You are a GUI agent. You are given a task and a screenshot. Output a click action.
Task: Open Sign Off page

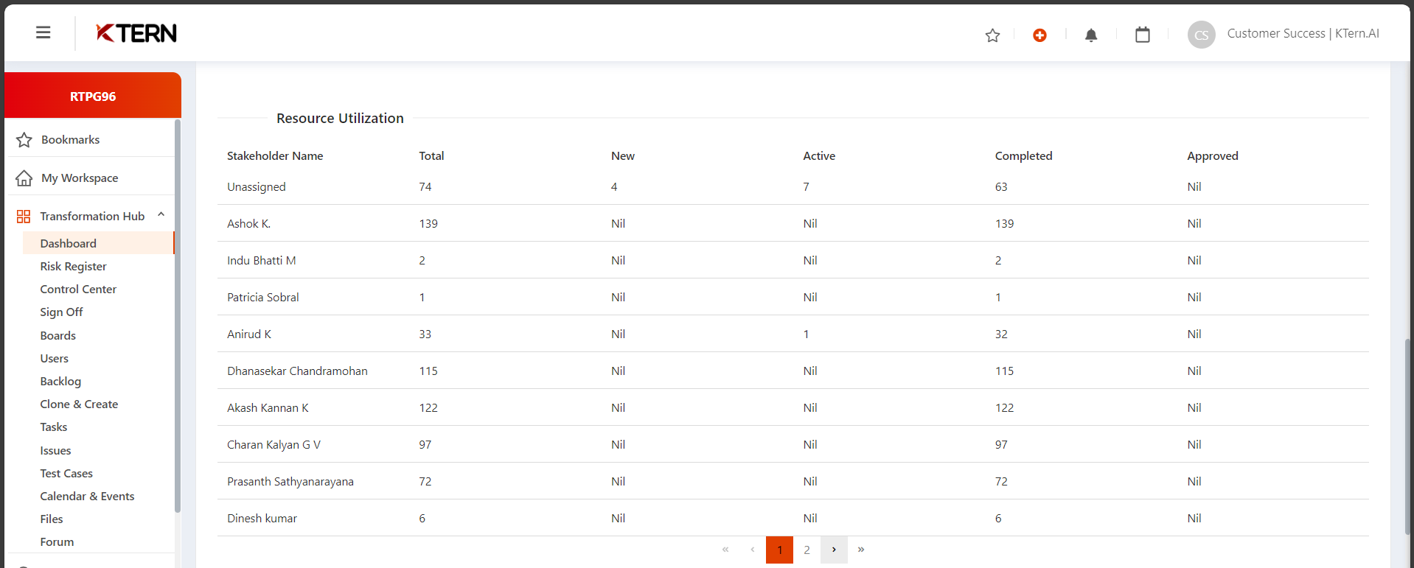[x=61, y=312]
